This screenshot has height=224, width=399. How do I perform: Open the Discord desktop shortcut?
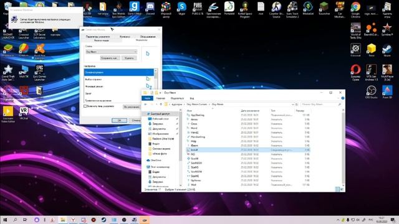tap(150, 8)
